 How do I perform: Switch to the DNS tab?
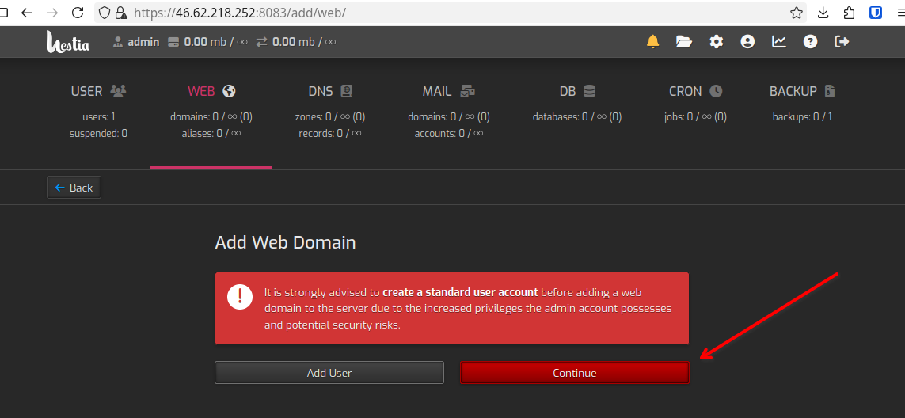click(330, 91)
